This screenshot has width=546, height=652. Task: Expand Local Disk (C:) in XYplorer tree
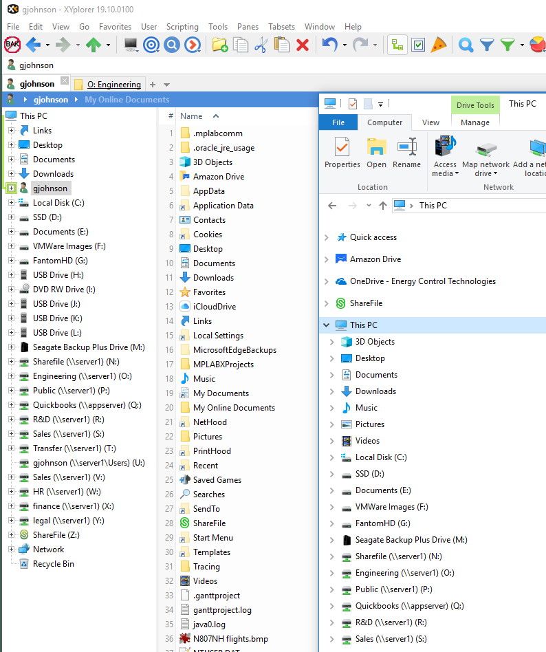12,203
